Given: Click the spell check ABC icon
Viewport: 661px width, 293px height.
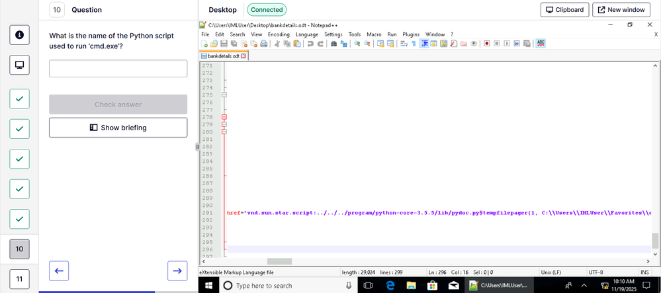Looking at the screenshot, I should [541, 44].
